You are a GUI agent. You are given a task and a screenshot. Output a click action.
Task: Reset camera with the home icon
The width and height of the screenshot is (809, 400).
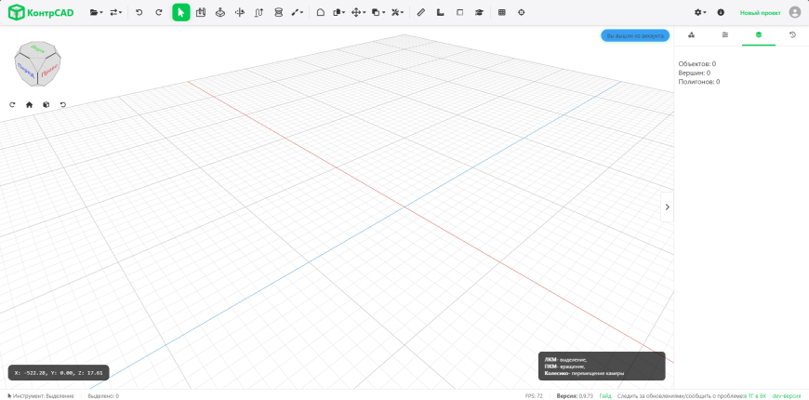pyautogui.click(x=30, y=105)
